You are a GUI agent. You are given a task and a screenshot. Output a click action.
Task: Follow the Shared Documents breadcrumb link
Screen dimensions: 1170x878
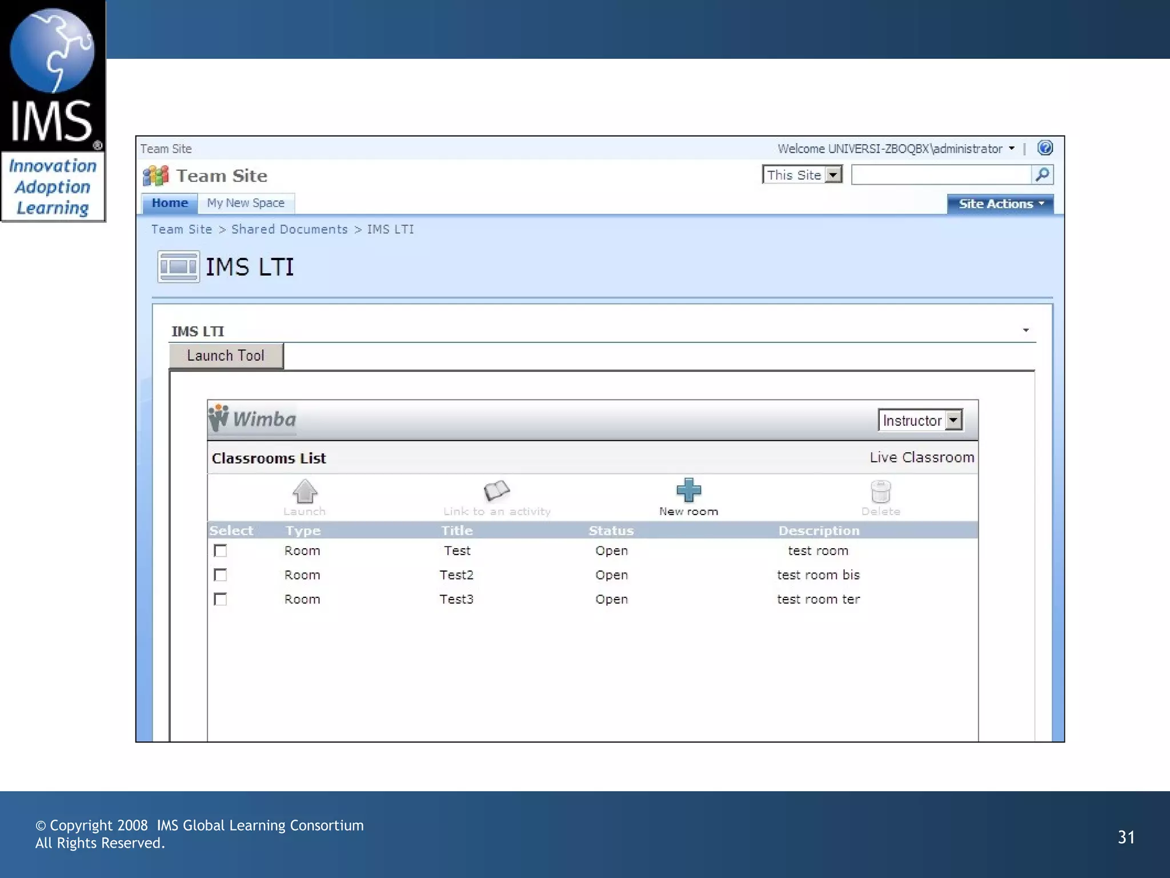coord(289,229)
